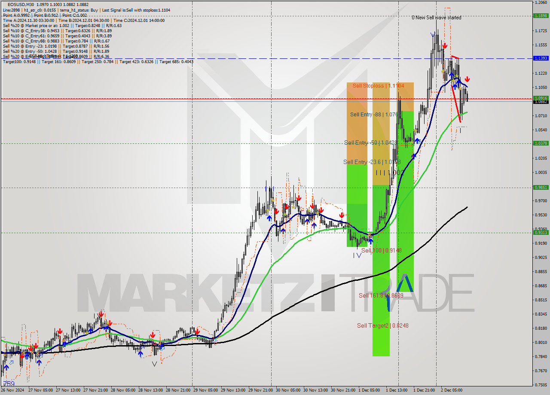This screenshot has height=395, width=550.
Task: Click the 0.9025 price scale value
Action: 541,257
